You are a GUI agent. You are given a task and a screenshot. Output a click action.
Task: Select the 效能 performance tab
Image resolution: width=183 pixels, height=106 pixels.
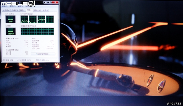pos(29,10)
